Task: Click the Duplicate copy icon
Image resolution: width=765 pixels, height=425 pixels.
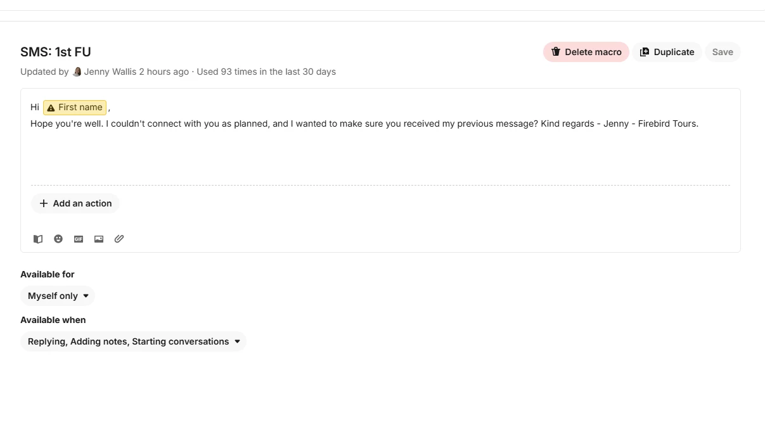Action: click(x=645, y=52)
